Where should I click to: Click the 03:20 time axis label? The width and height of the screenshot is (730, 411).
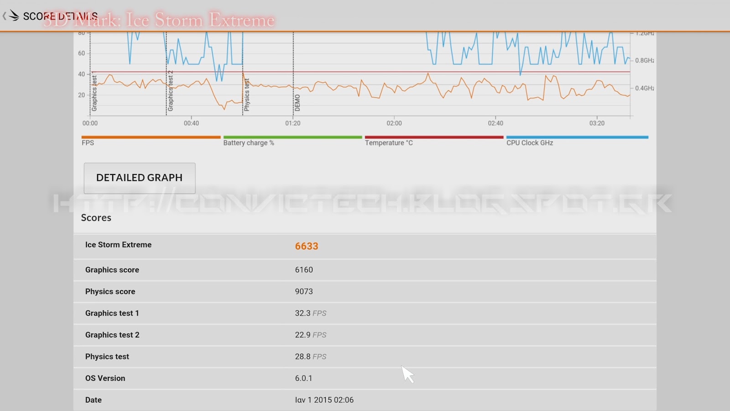pos(597,123)
